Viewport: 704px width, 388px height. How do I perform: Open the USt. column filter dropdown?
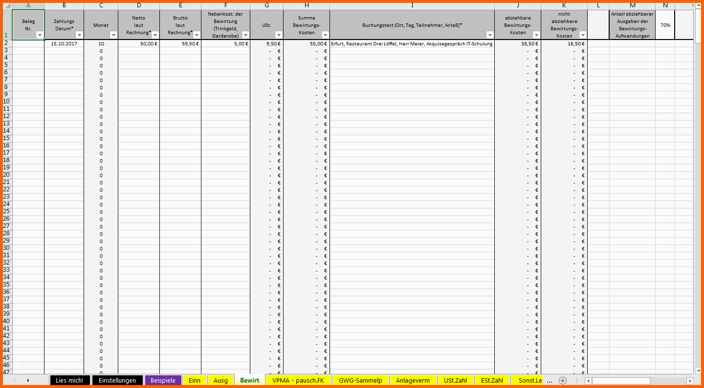coord(279,35)
